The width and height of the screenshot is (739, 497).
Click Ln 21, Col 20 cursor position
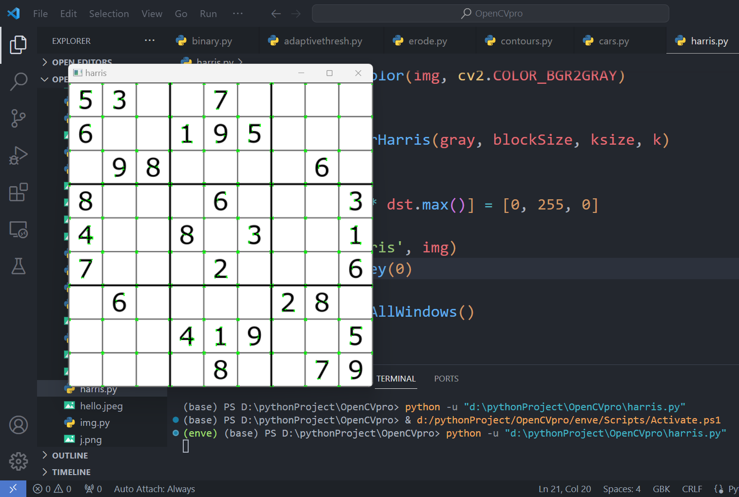(x=564, y=489)
